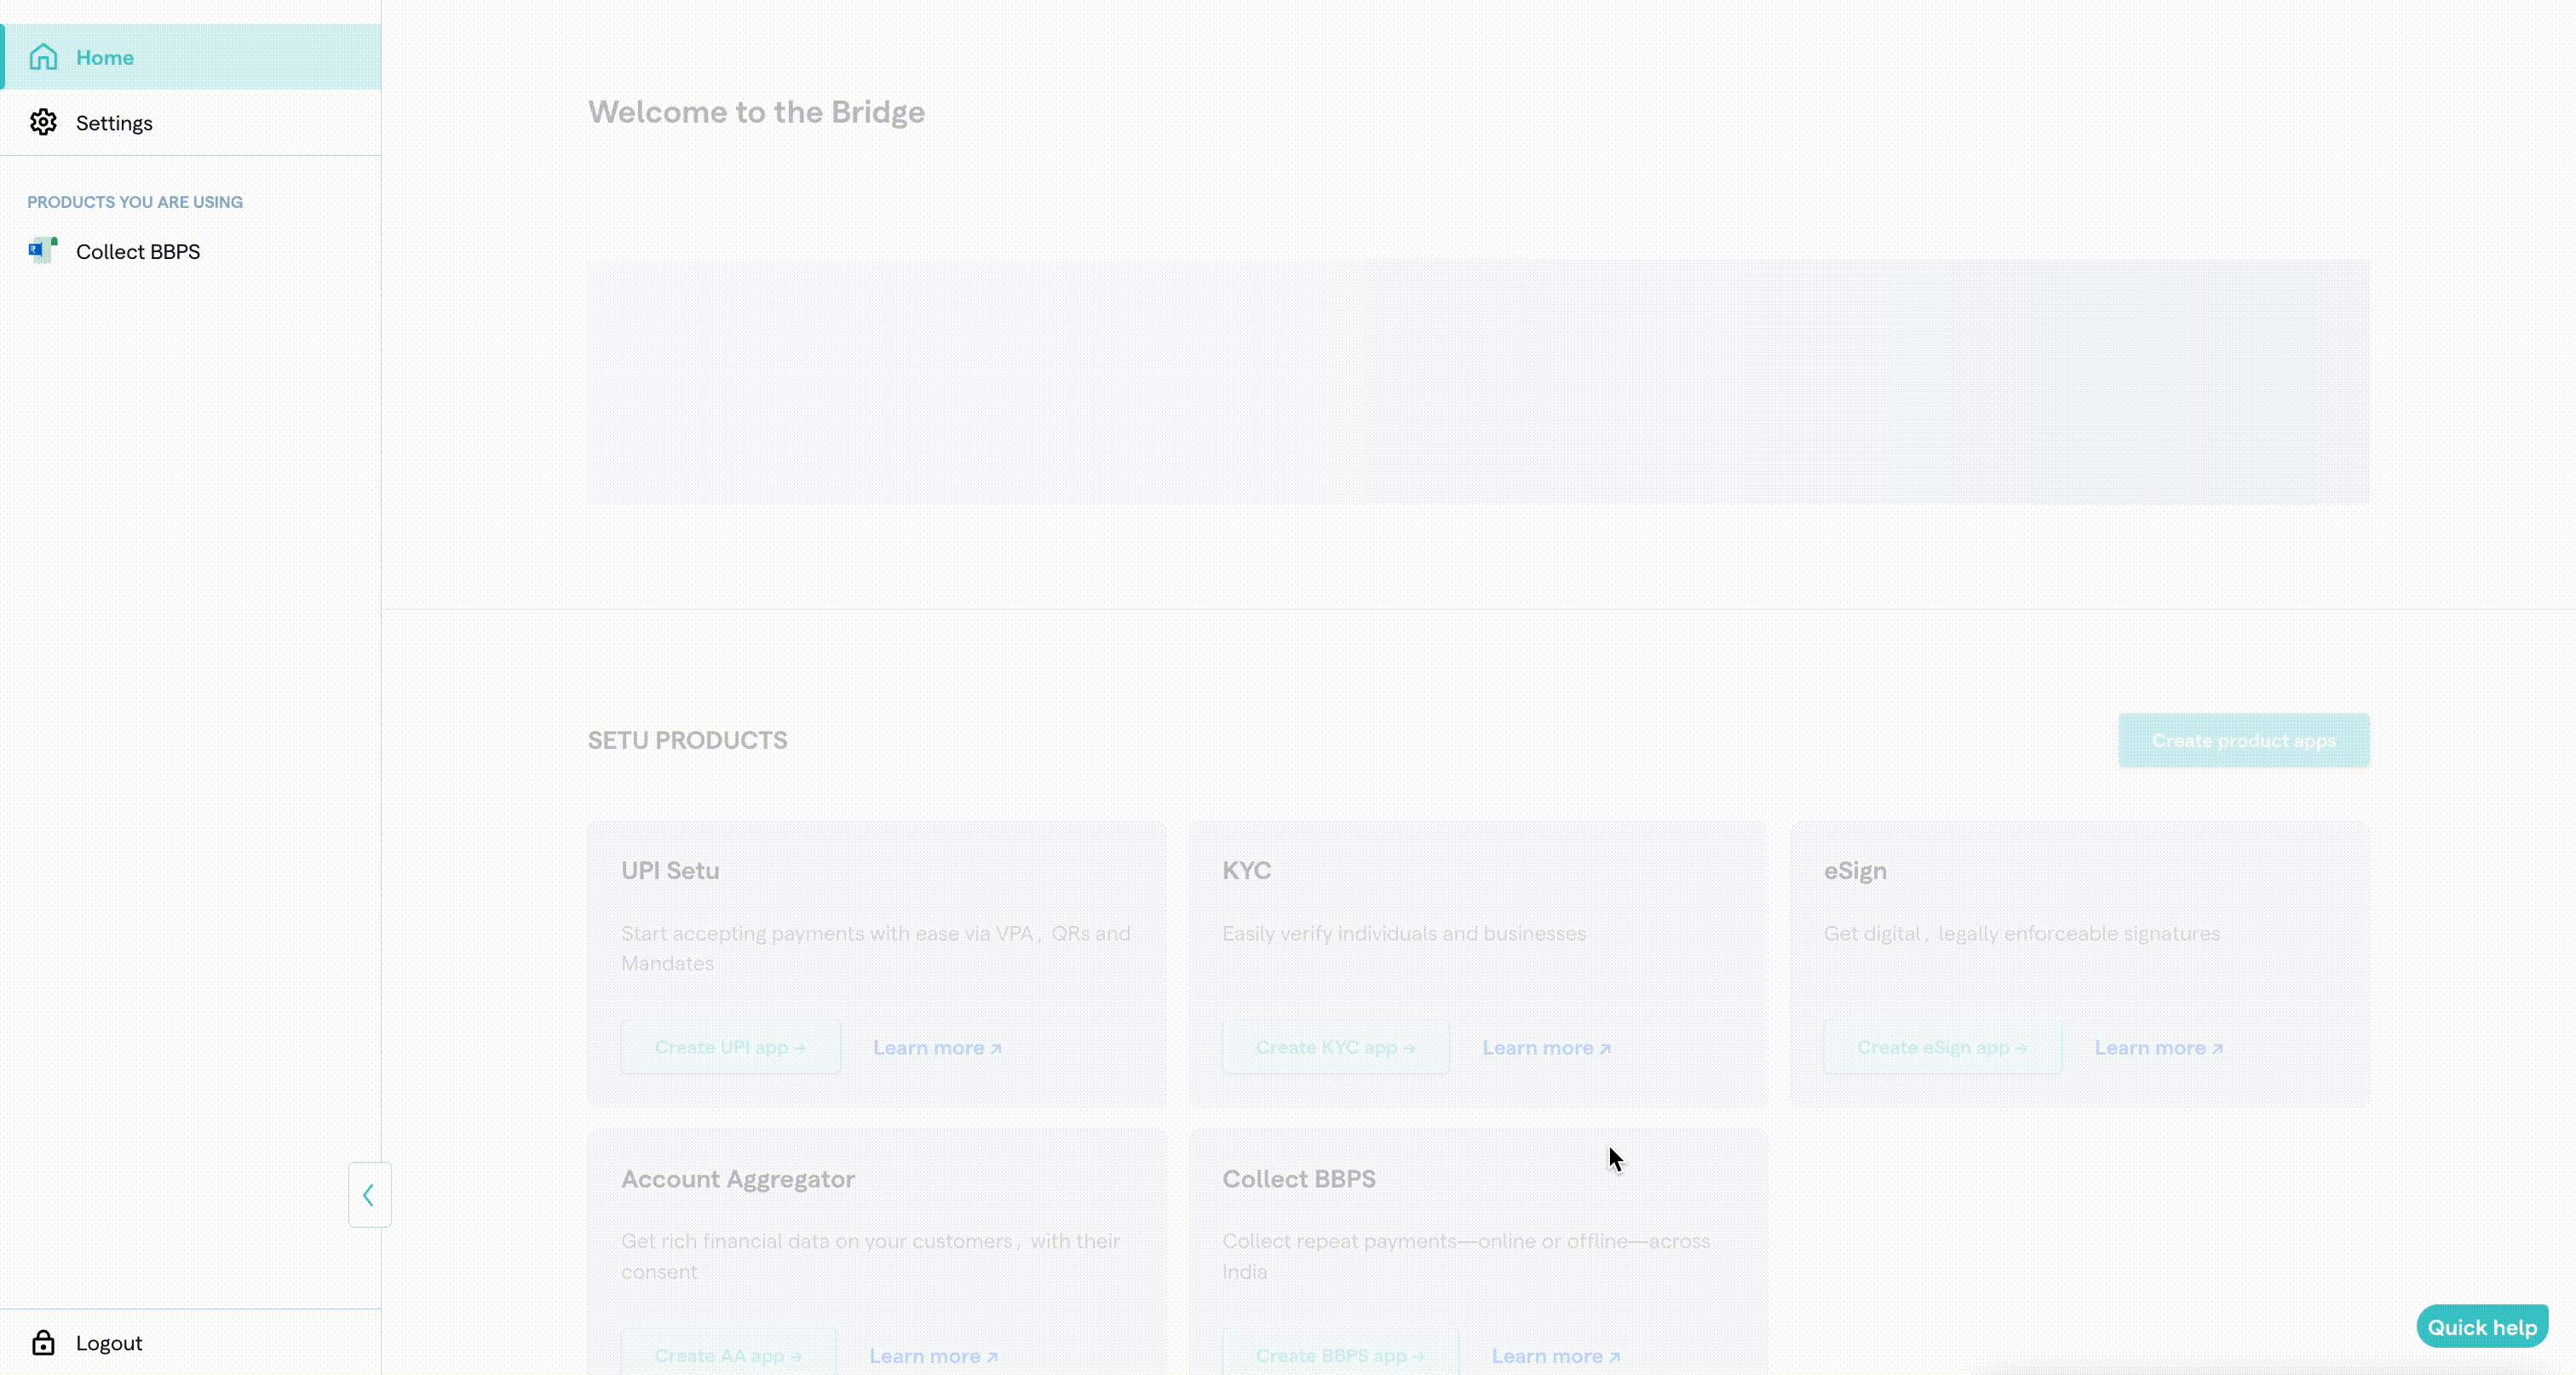Click 'Get digital, legally enforceable signatures' text
This screenshot has height=1375, width=2576.
[x=2022, y=933]
